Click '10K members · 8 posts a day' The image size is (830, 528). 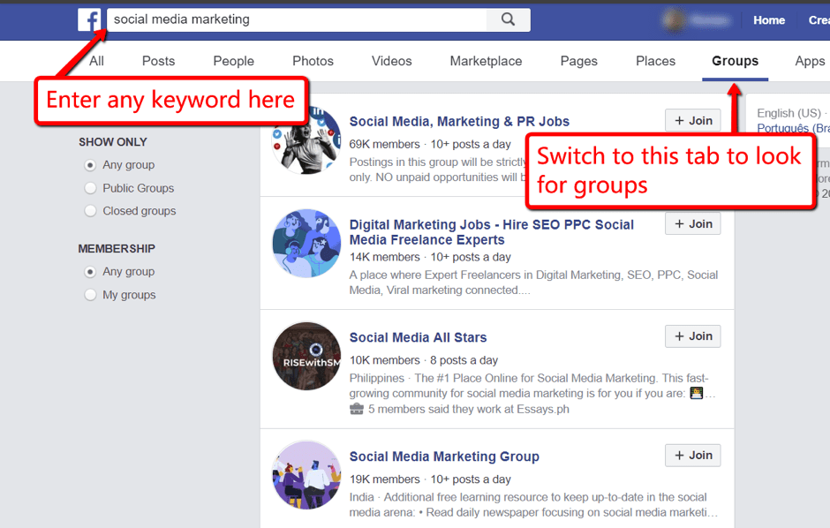424,359
